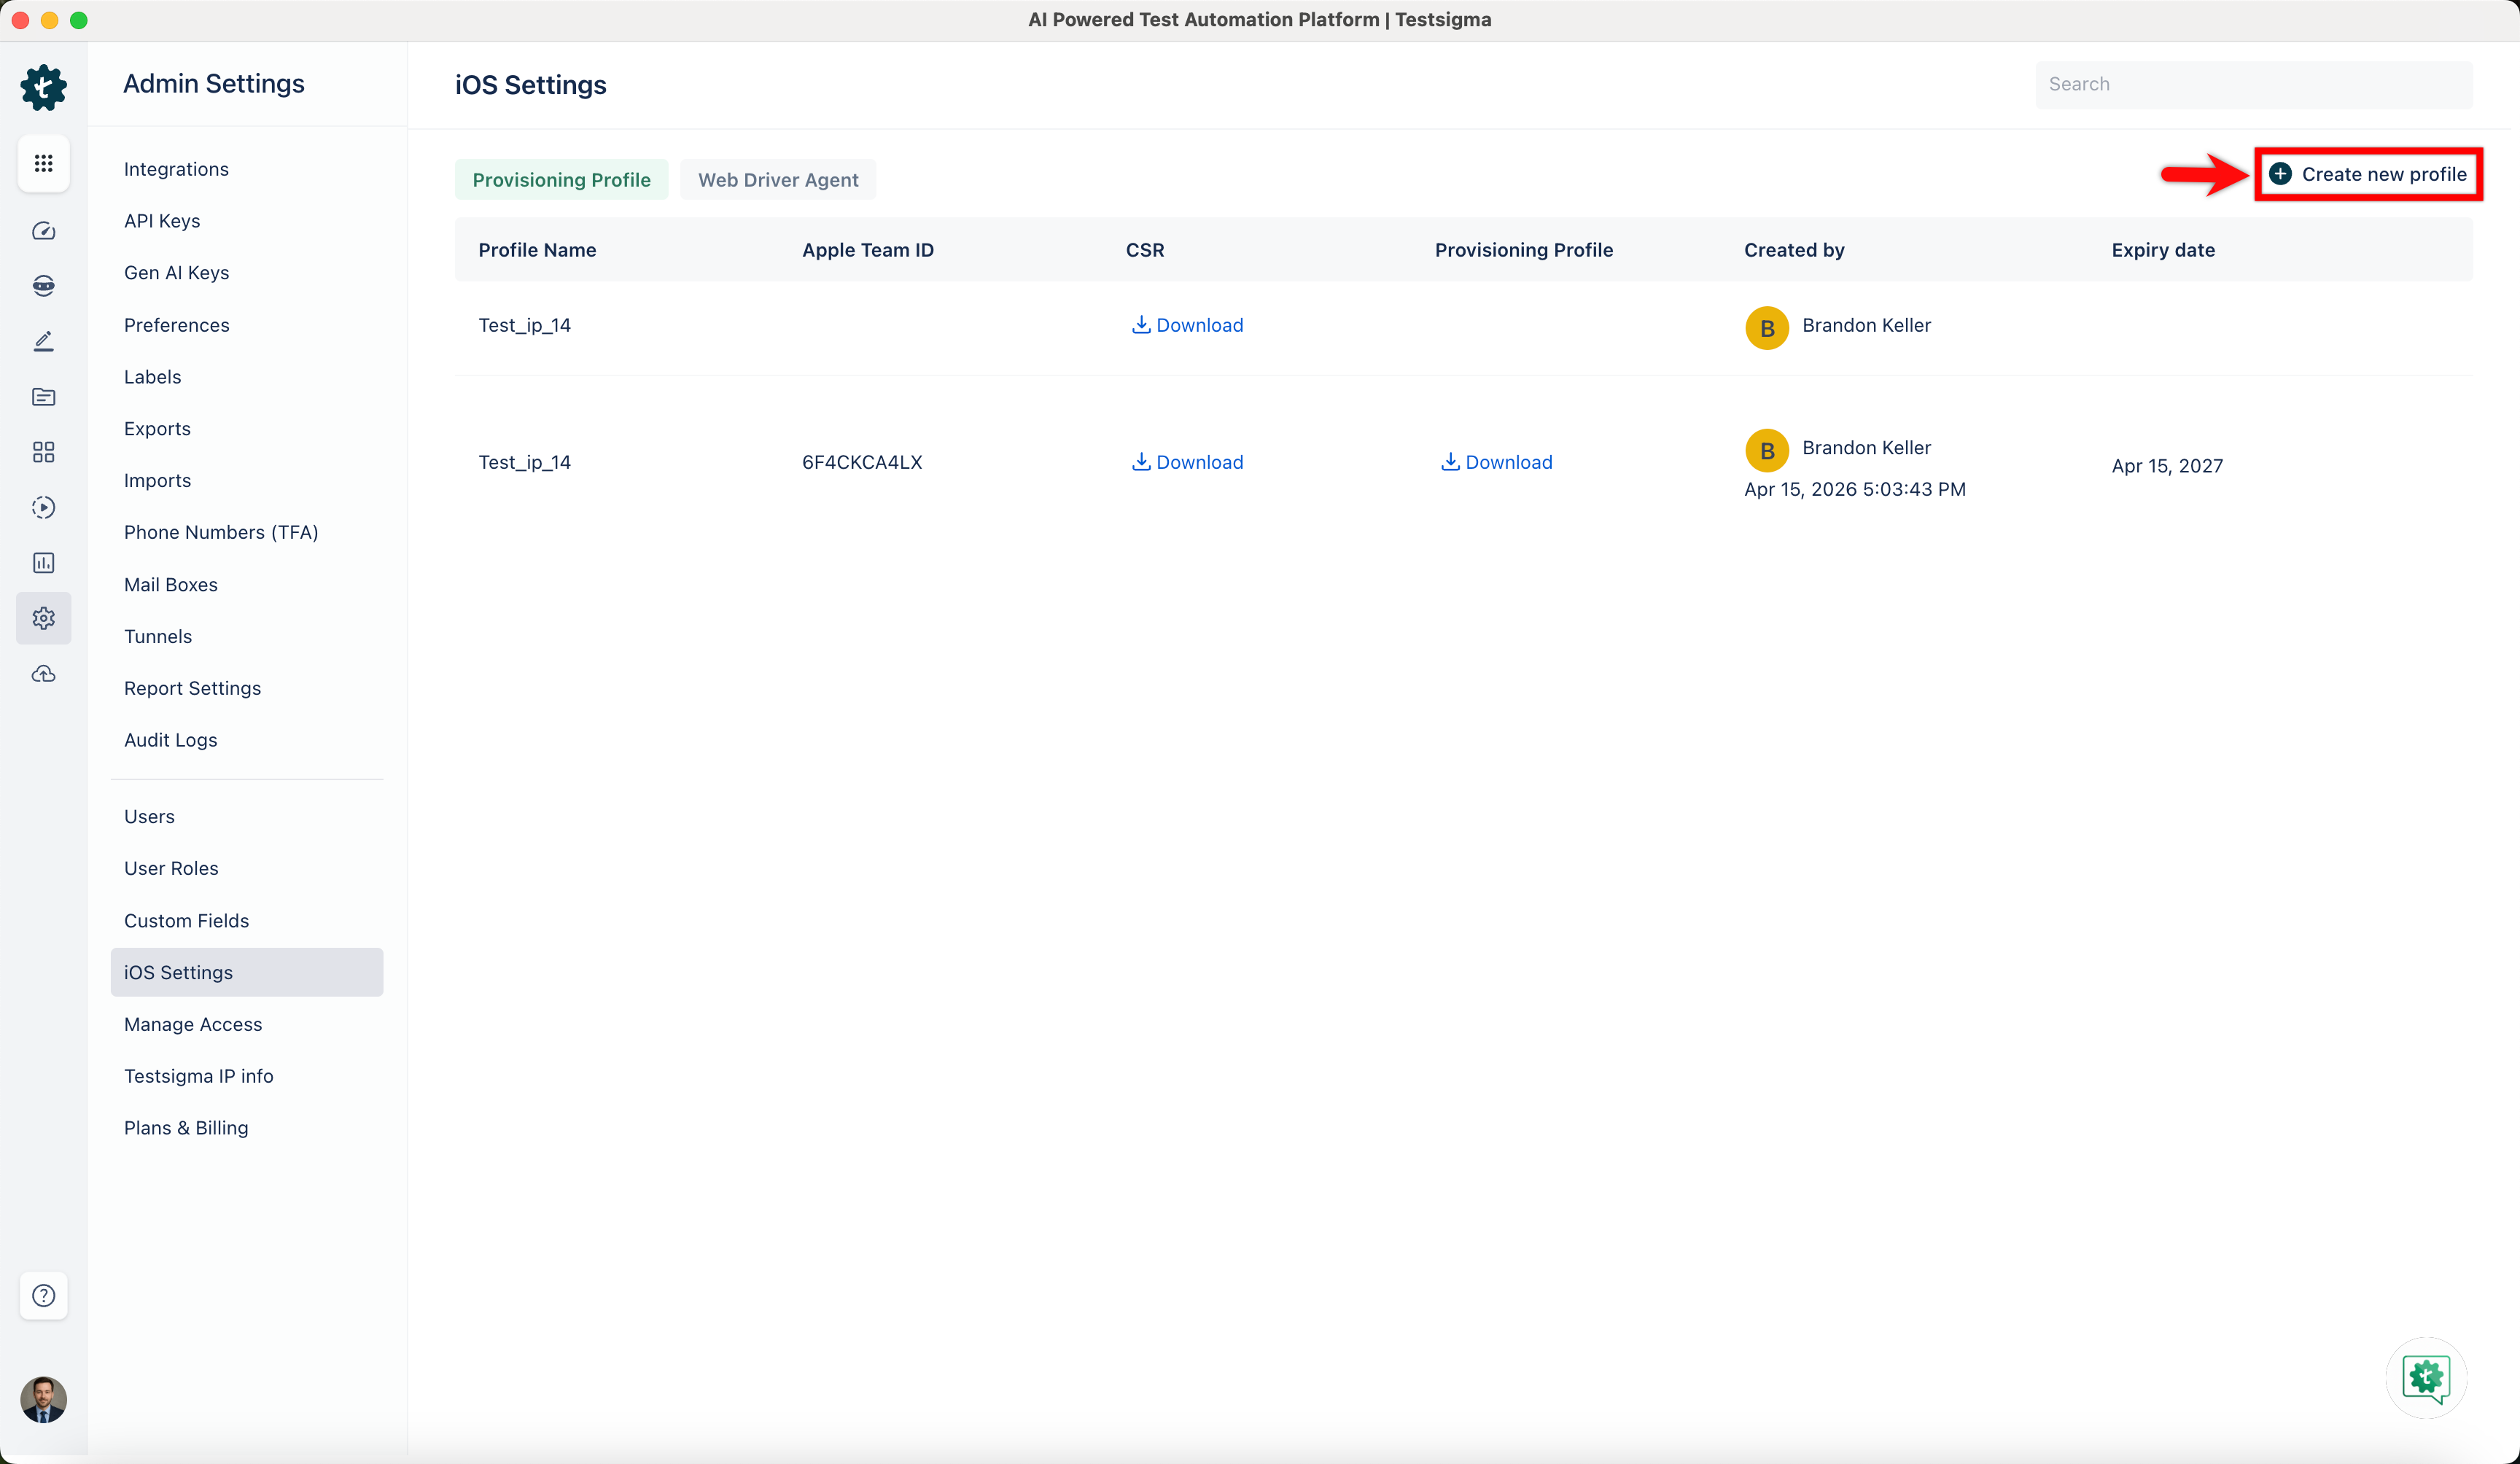The width and height of the screenshot is (2520, 1464).
Task: Click the yellow B avatar in the 6F4CKCA4LX row
Action: click(x=1767, y=451)
